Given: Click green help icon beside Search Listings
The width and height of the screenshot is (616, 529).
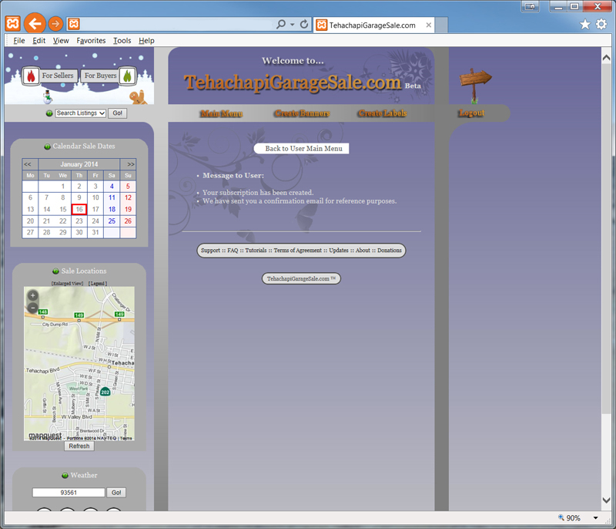Looking at the screenshot, I should 49,113.
